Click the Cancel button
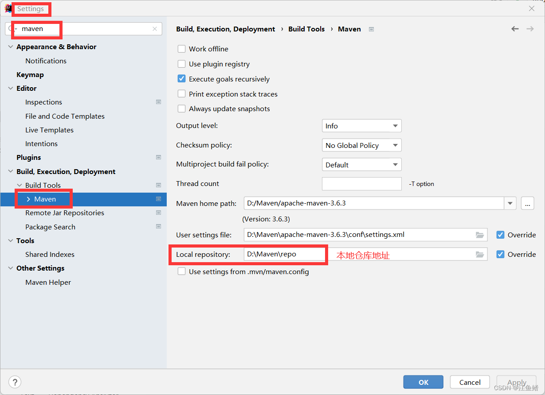Viewport: 545px width, 395px height. pos(470,382)
